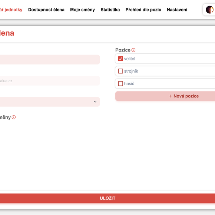The image size is (215, 215).
Task: Open the user avatar profile menu
Action: pos(209,10)
